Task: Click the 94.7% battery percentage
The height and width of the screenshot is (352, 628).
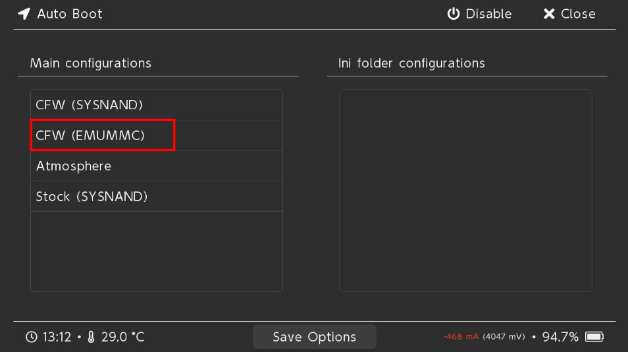Action: click(560, 337)
